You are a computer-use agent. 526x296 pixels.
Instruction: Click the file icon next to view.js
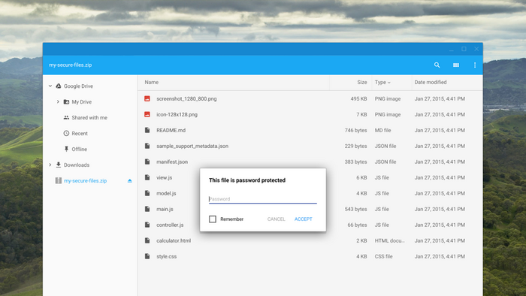tap(147, 177)
